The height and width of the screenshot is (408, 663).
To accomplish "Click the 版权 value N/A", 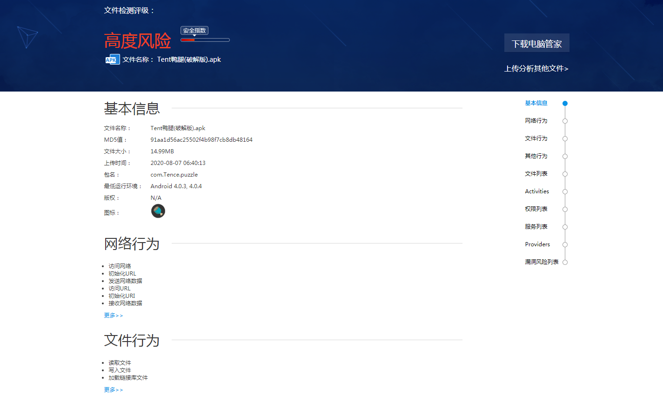I will click(x=156, y=198).
